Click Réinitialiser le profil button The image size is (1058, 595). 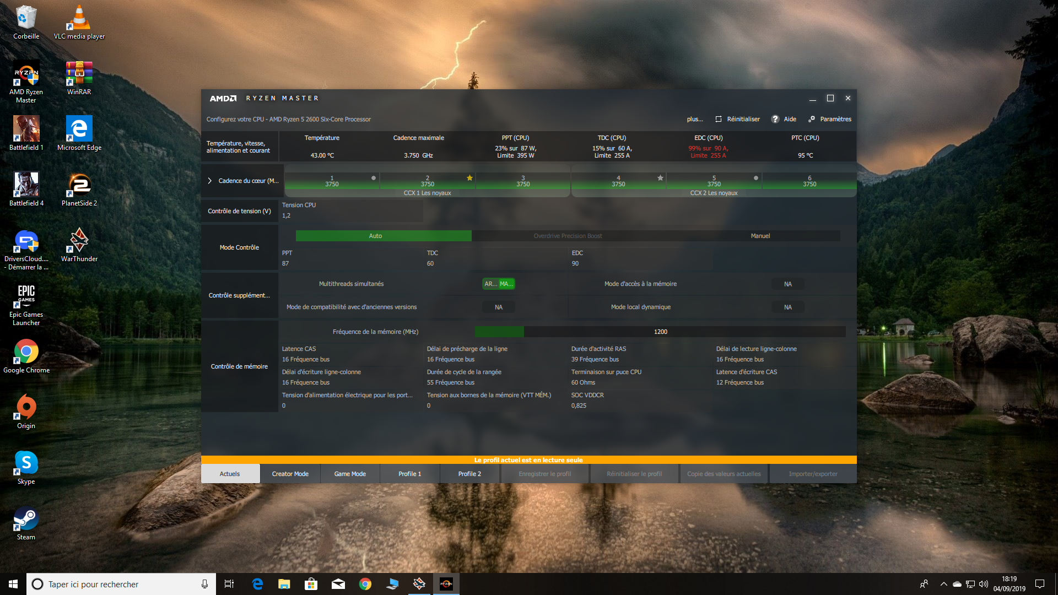coord(634,474)
